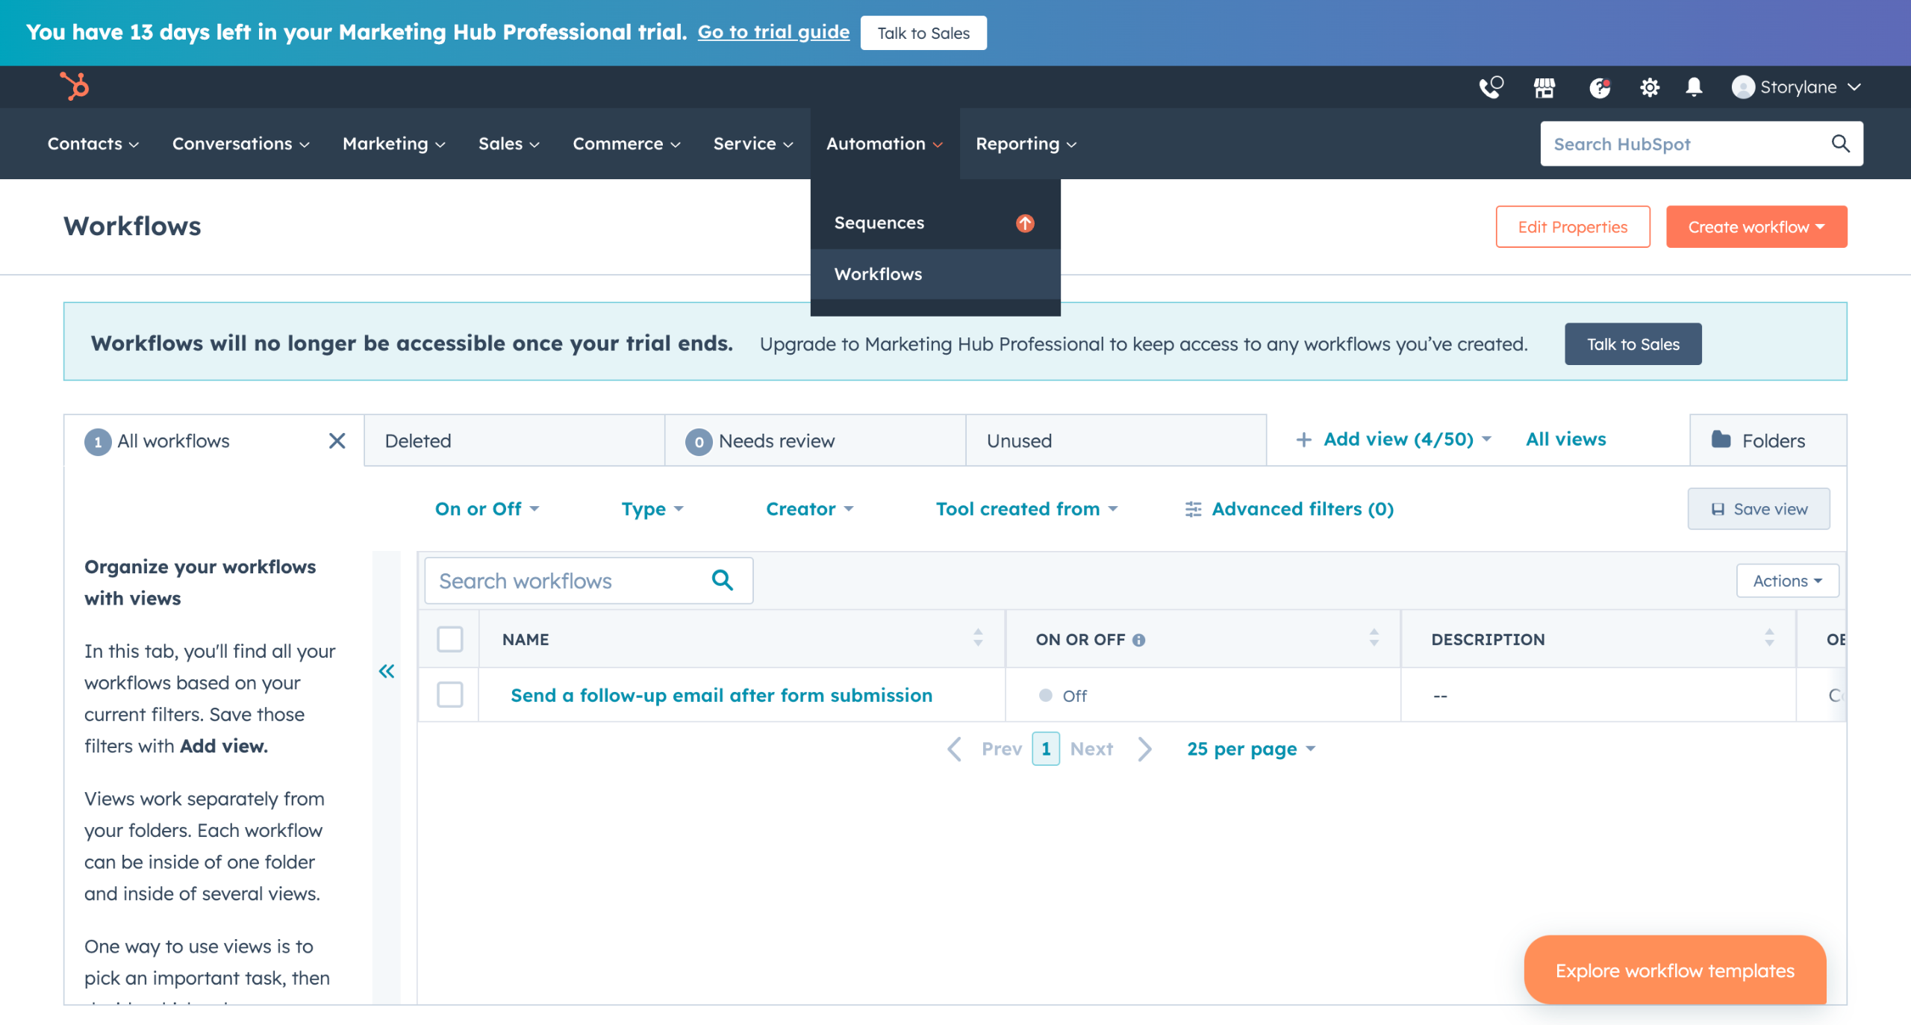1911x1025 pixels.
Task: Open the settings gear icon
Action: coord(1649,87)
